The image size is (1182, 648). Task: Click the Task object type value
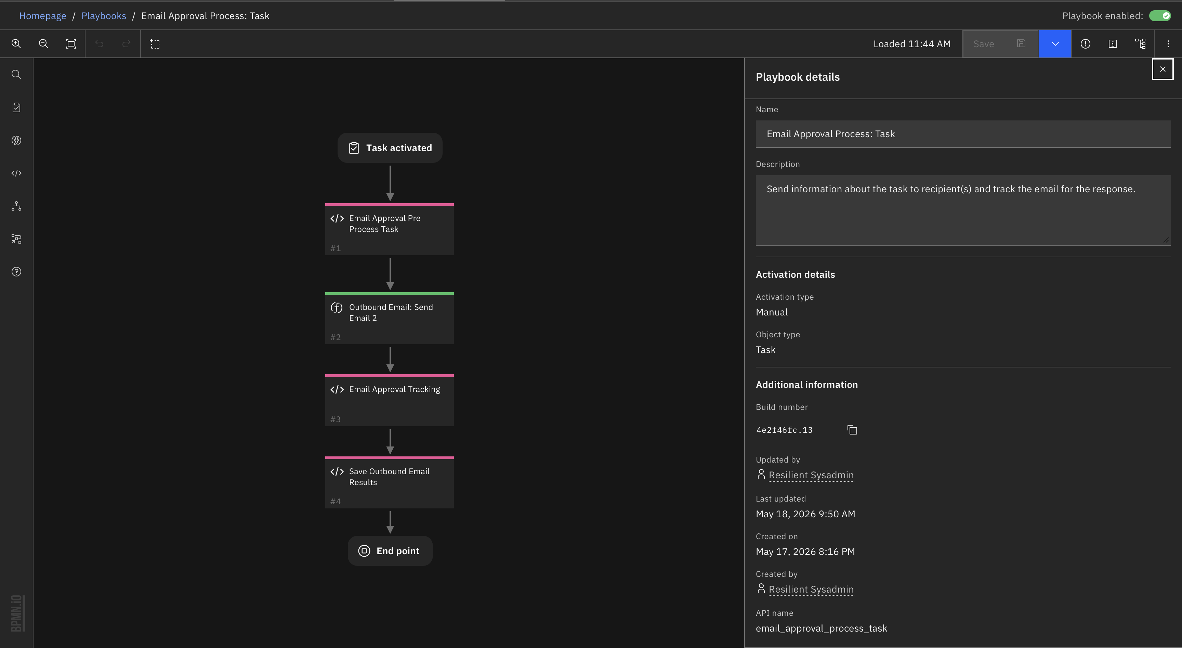[x=765, y=350]
